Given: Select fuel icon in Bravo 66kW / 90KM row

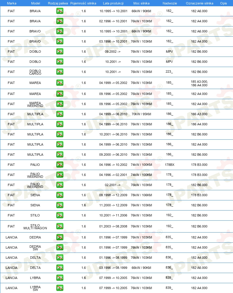Looking at the screenshot, I should click(x=60, y=31).
